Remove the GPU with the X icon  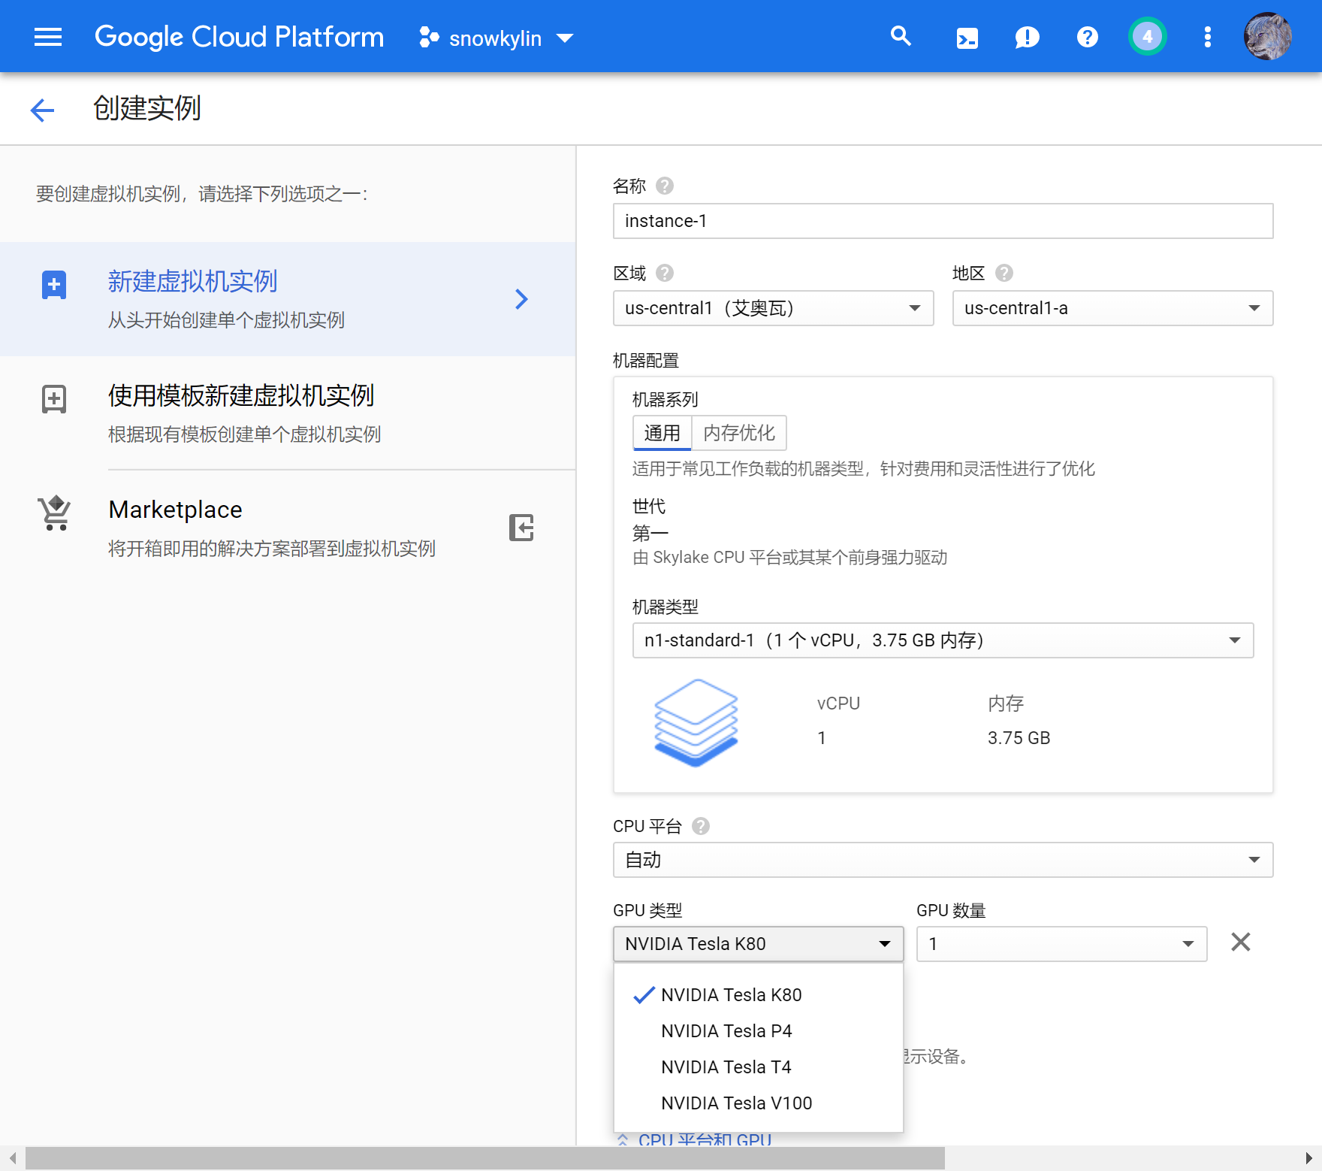click(1241, 942)
